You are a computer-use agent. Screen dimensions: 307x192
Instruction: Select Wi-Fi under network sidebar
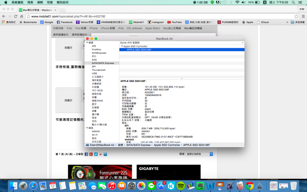tap(95, 135)
